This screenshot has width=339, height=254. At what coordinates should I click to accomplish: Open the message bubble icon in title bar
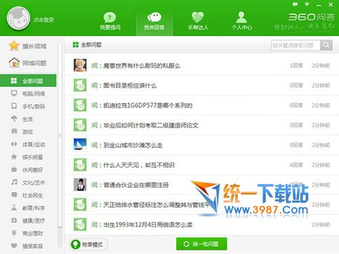(295, 4)
